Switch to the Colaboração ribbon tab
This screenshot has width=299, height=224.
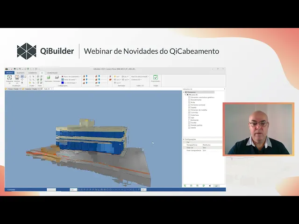(x=52, y=73)
